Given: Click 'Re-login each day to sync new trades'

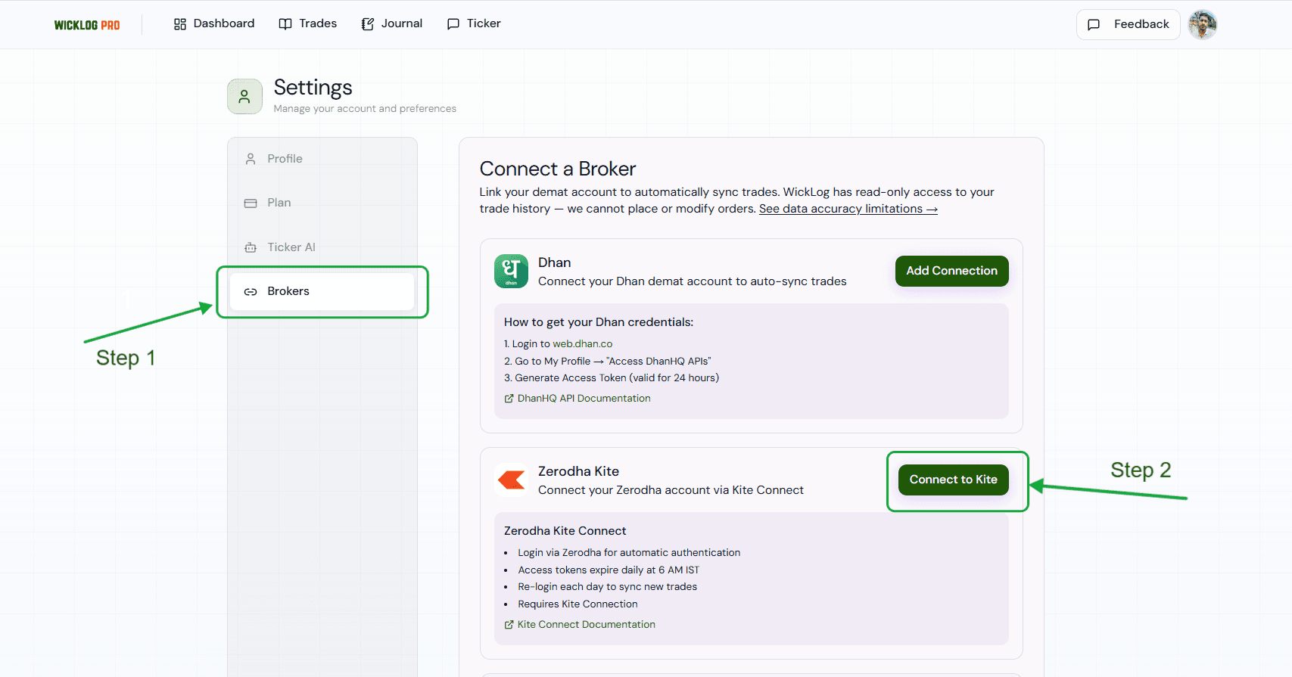Looking at the screenshot, I should (607, 586).
